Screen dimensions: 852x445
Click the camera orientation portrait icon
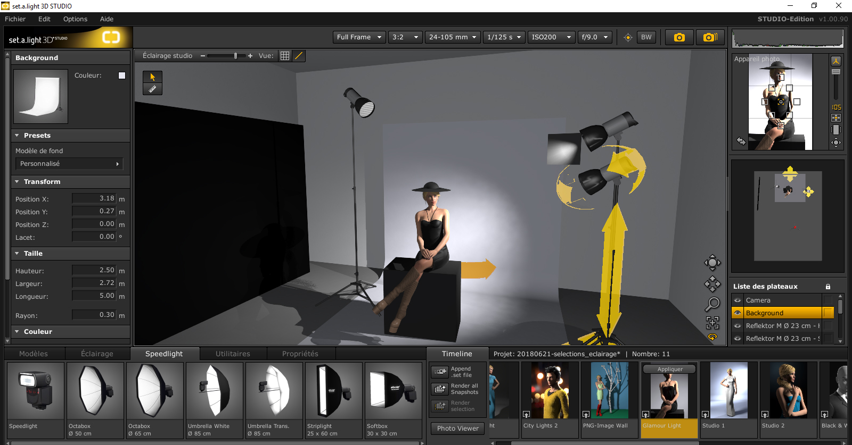point(836,130)
